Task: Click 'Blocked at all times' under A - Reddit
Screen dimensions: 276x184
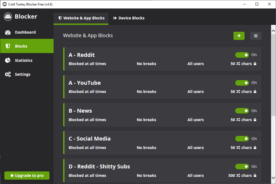Action: [x=87, y=63]
